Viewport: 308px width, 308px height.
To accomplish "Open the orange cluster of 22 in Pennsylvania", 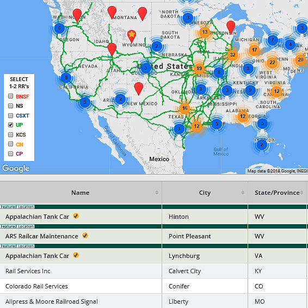I will 272,63.
